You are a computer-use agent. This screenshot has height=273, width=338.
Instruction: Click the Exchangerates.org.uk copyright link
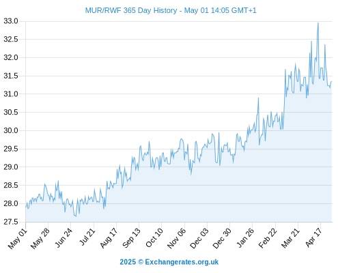[x=169, y=262]
